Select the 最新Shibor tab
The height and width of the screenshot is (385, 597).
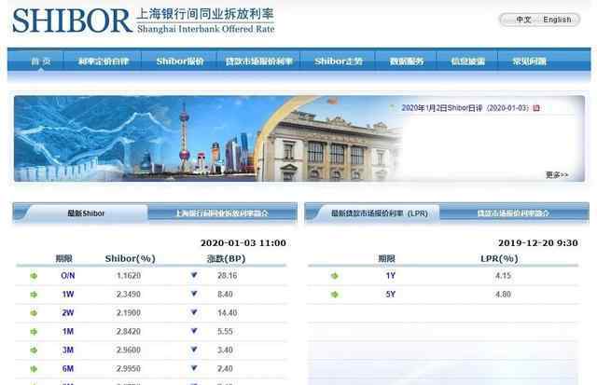pyautogui.click(x=86, y=213)
